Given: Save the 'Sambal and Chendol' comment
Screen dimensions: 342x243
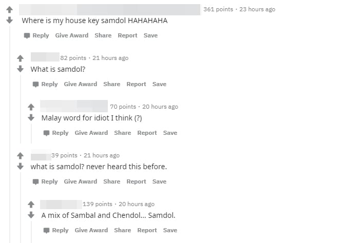Looking at the screenshot, I should click(170, 230).
